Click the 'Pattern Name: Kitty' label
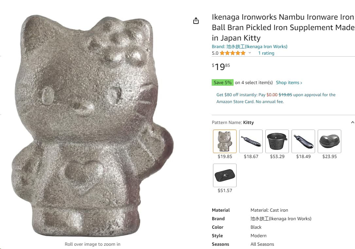355x249 pixels. tap(233, 122)
